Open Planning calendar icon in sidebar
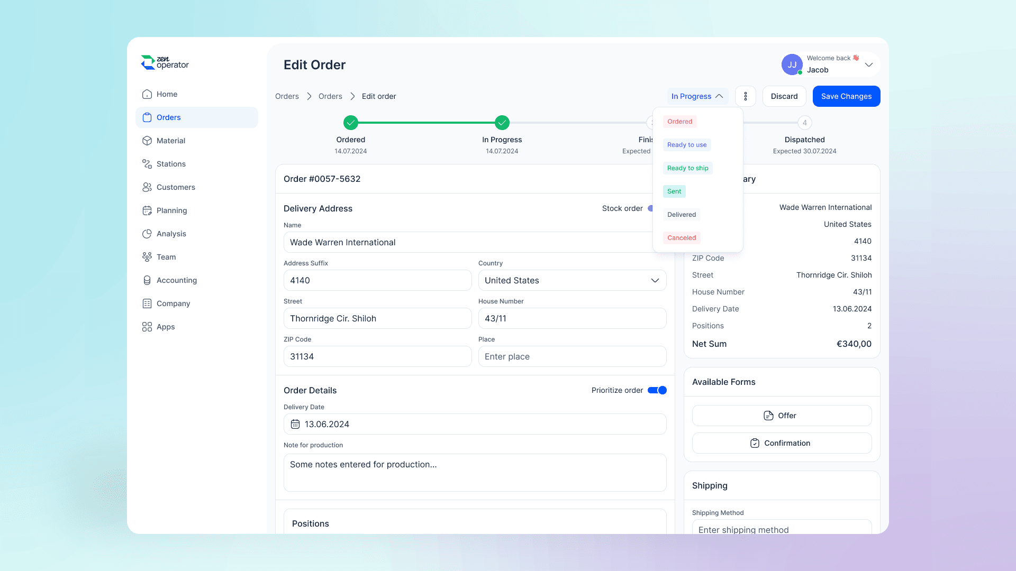 (147, 210)
